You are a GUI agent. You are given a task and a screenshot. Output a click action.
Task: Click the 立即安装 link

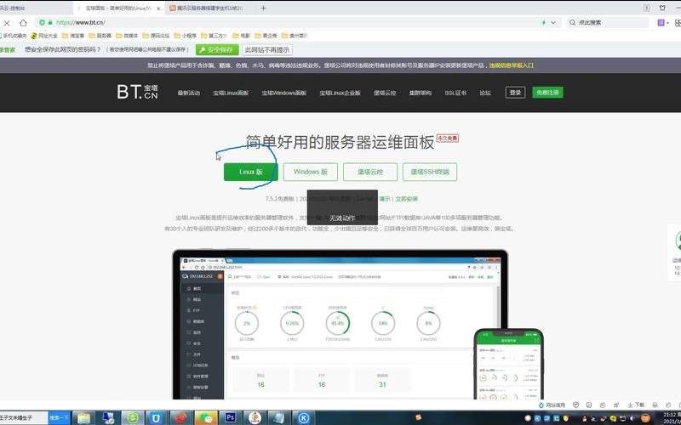point(407,199)
